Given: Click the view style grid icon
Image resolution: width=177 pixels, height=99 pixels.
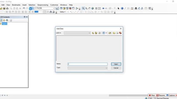Looking at the screenshot, I should click(x=104, y=33).
